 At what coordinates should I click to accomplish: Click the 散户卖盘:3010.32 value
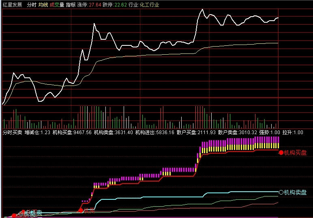[x=238, y=133]
